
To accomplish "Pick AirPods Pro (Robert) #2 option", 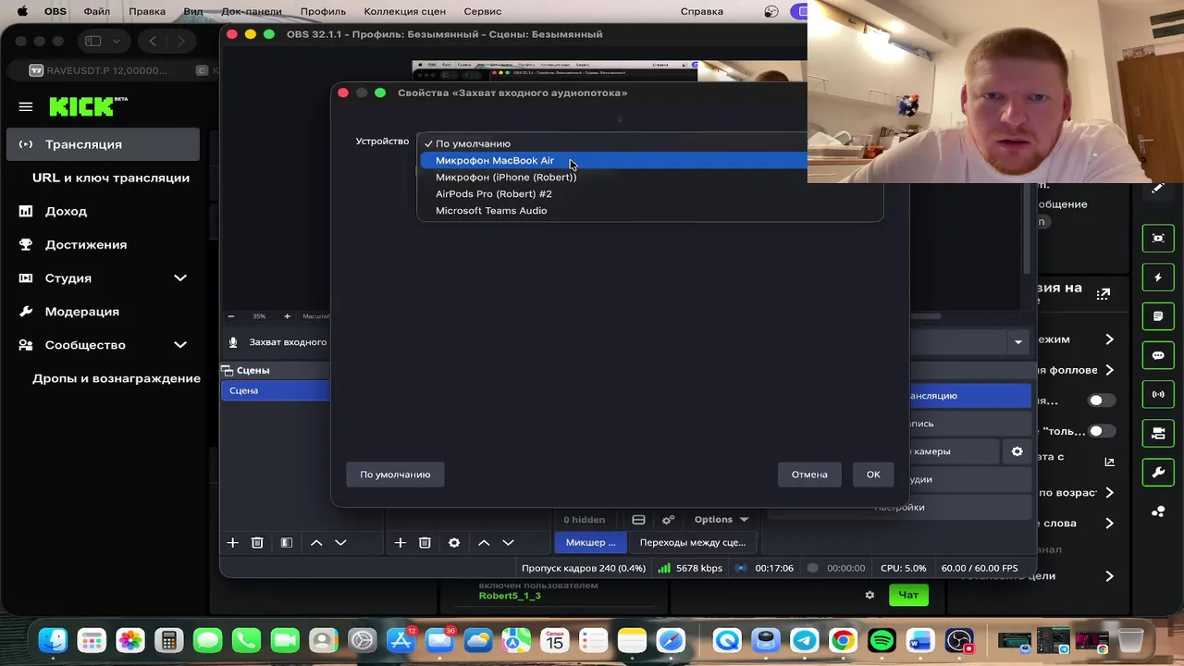I will [493, 193].
